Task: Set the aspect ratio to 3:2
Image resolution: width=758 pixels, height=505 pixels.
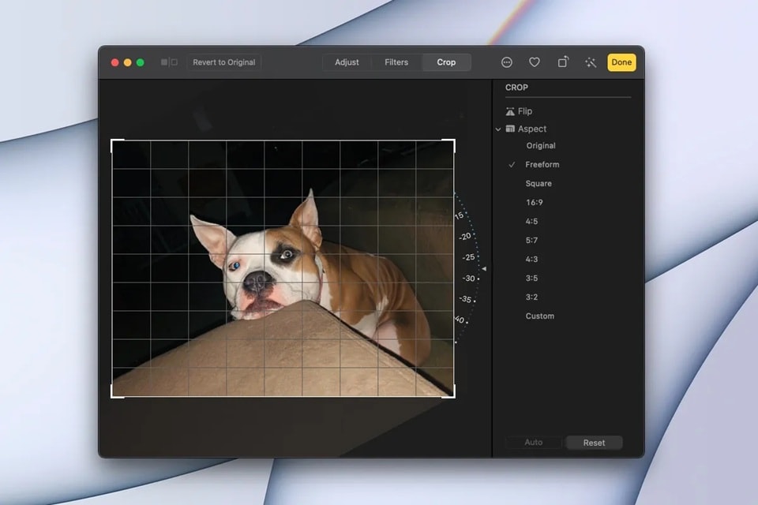Action: tap(531, 297)
